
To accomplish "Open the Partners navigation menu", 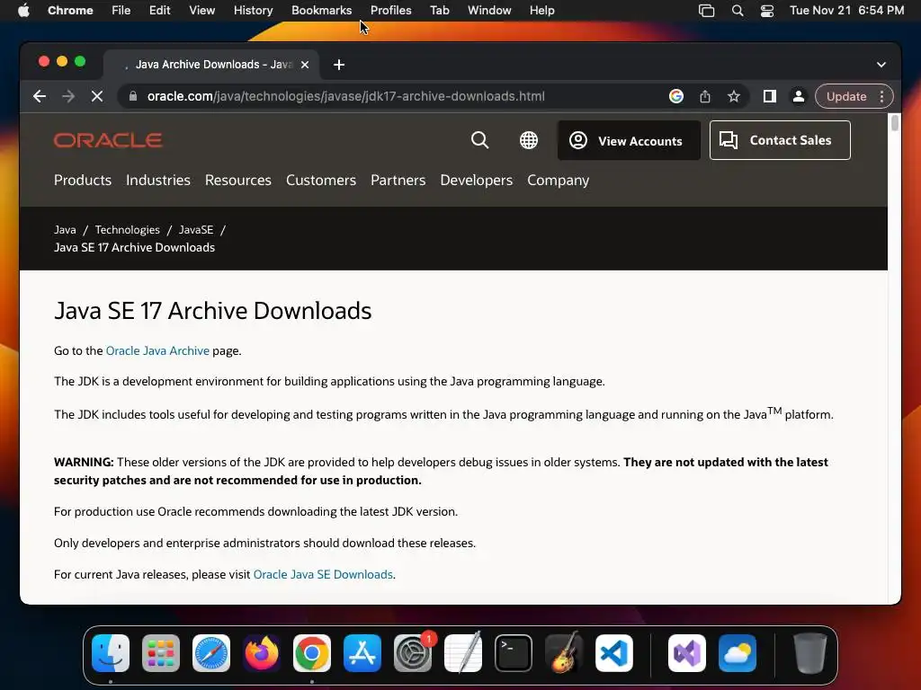I will [x=398, y=180].
